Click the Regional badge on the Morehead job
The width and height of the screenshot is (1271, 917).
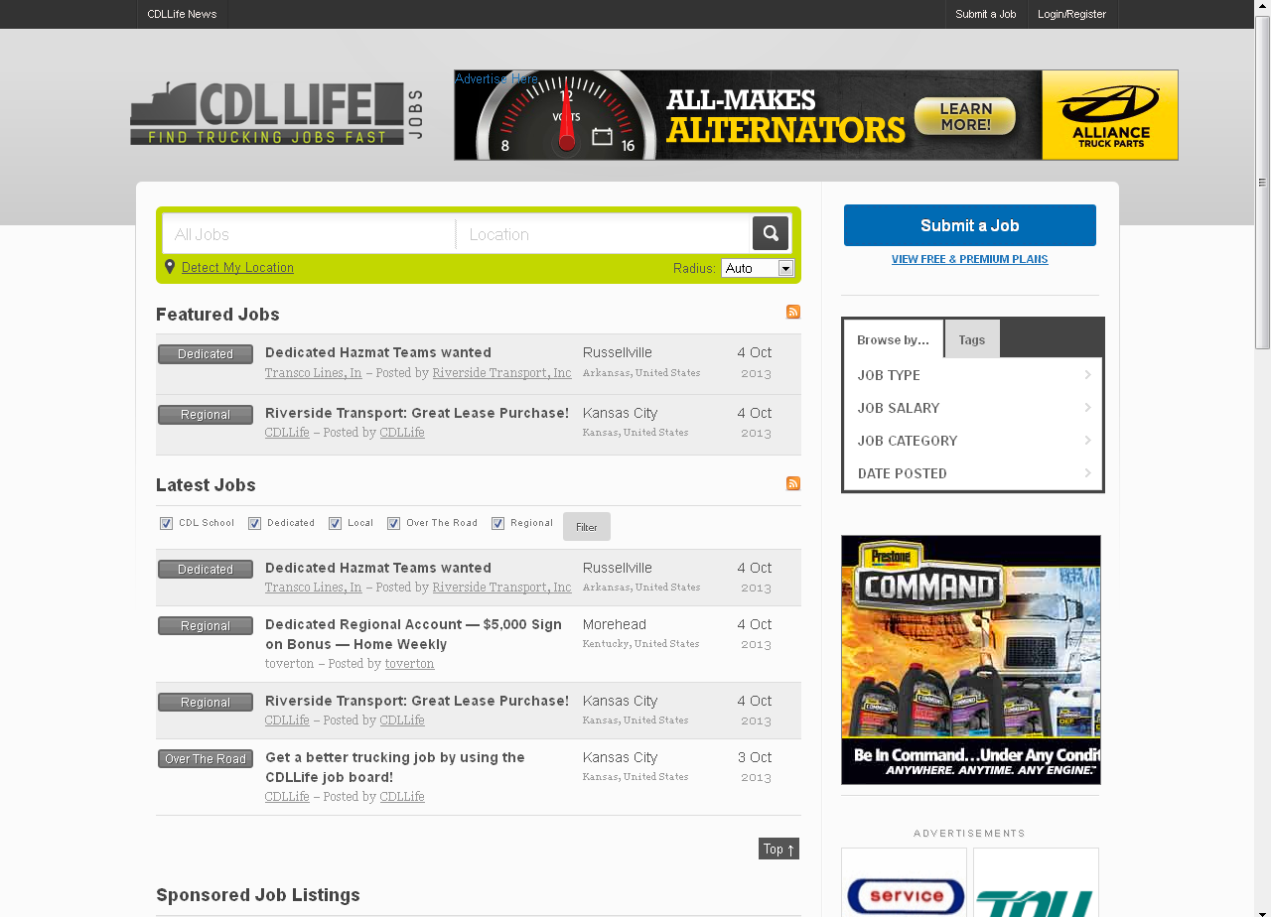click(x=206, y=626)
